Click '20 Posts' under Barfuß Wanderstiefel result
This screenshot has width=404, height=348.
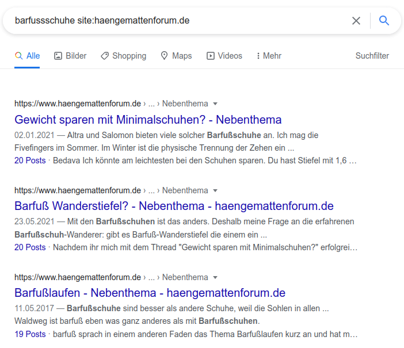(30, 247)
